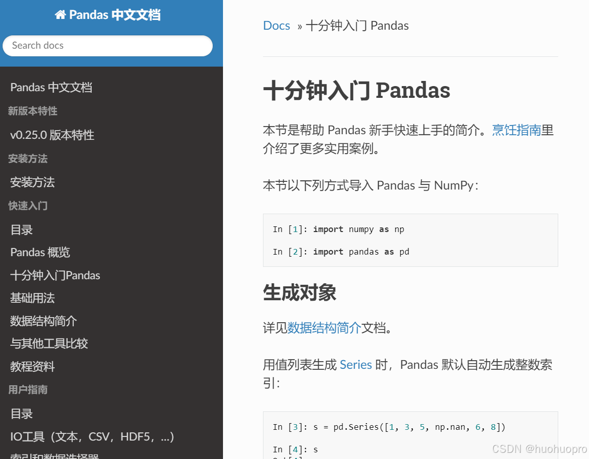Viewport: 589px width, 459px height.
Task: Open the Pandas 中文文档 title link in header
Action: (108, 15)
